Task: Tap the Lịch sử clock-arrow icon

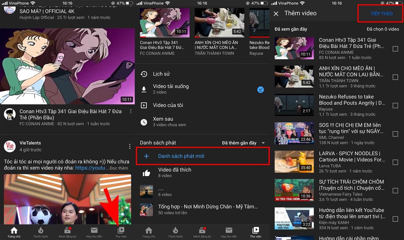Action: (144, 74)
